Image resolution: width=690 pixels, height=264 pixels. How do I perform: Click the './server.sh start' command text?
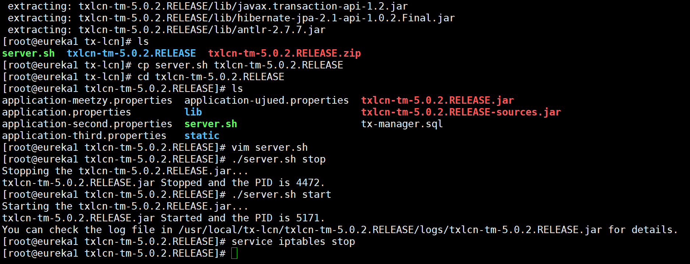coord(281,195)
